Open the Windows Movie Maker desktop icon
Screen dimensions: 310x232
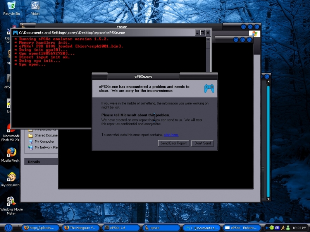tap(12, 205)
